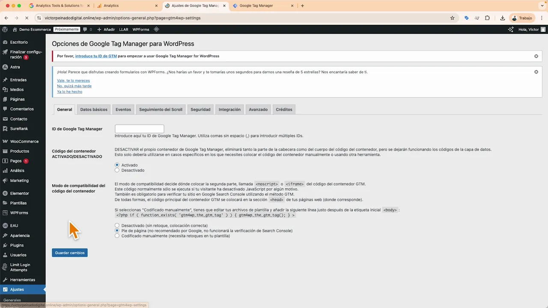Click the Google Tag Manager ID field
The image size is (548, 308).
pyautogui.click(x=139, y=129)
